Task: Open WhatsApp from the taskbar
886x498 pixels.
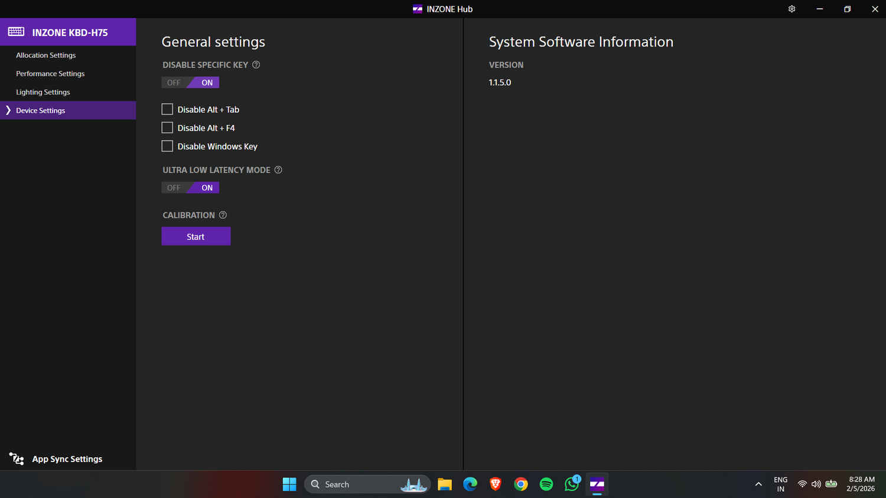Action: pos(572,484)
